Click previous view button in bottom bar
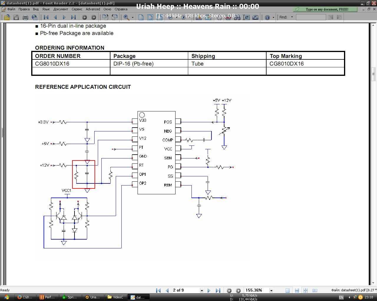Screen dimensions: 377x301 tap(229, 290)
